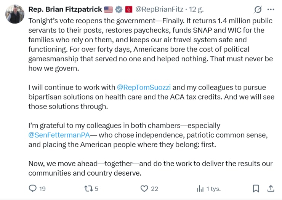Viewport: 282px width, 200px height.
Task: Open the Grok explain-post icon
Action: [x=258, y=10]
